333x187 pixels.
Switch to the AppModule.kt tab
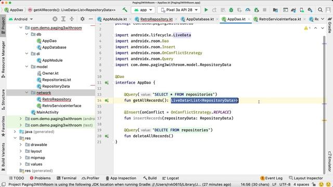(x=114, y=19)
